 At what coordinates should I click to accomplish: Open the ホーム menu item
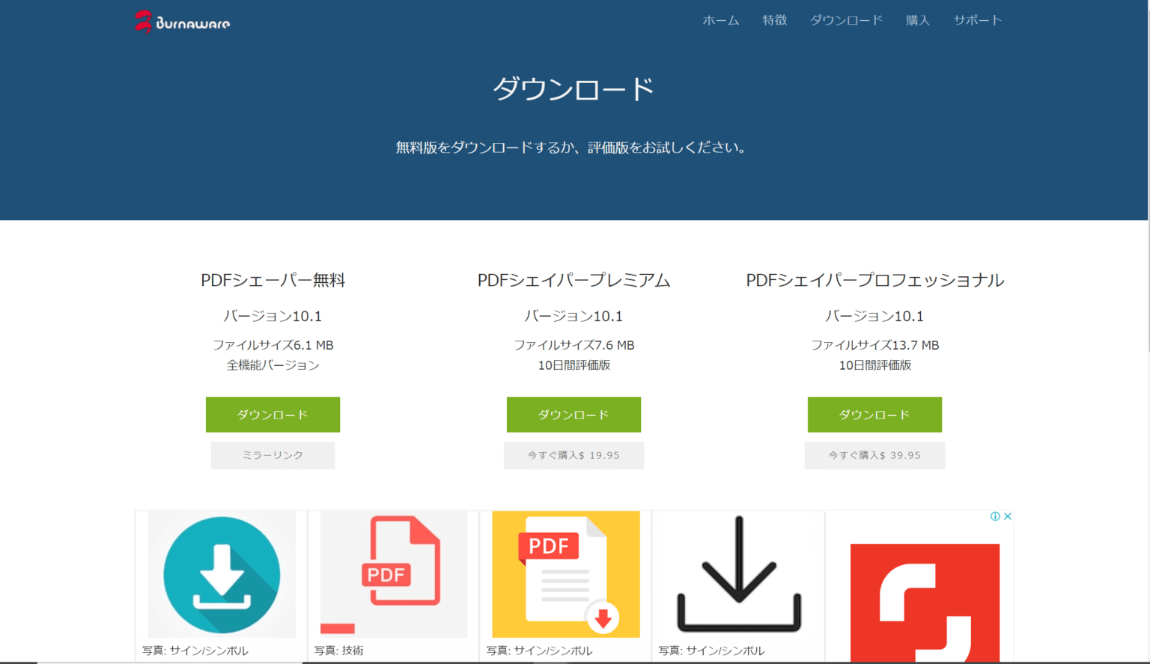(721, 20)
